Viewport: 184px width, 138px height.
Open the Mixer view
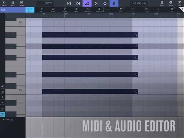21,3
